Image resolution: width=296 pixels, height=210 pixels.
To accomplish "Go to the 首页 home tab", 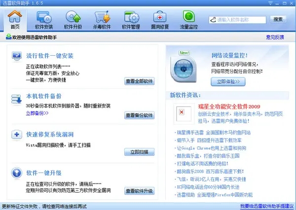I will [15, 20].
